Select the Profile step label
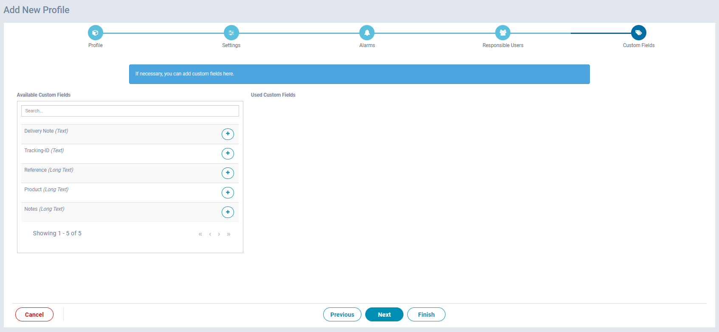The height and width of the screenshot is (332, 719). (96, 45)
